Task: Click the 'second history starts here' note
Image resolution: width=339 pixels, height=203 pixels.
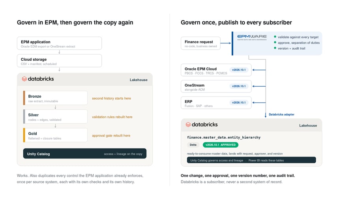Action: pyautogui.click(x=111, y=98)
